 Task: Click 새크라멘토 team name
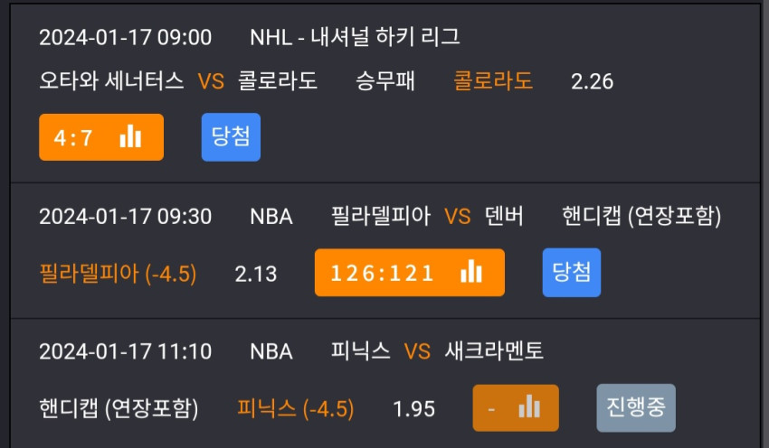click(x=494, y=351)
